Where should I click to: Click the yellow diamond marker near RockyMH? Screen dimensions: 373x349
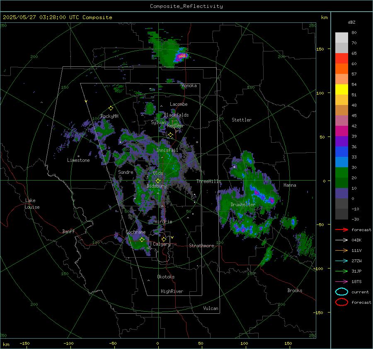point(111,108)
